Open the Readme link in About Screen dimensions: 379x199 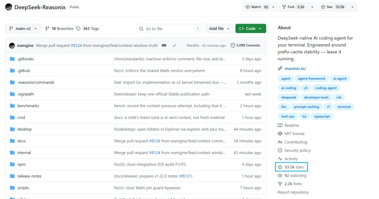292,125
